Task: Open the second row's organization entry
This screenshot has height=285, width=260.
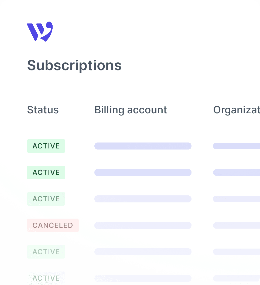Action: pos(236,172)
